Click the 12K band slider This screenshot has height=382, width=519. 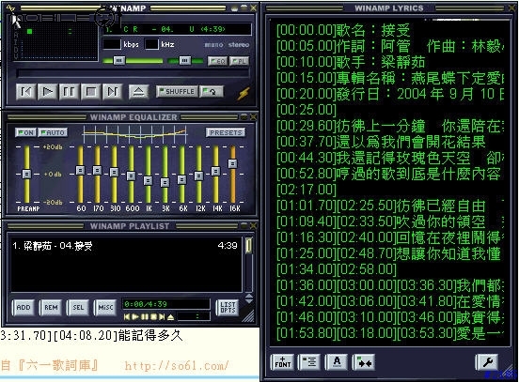click(x=198, y=176)
